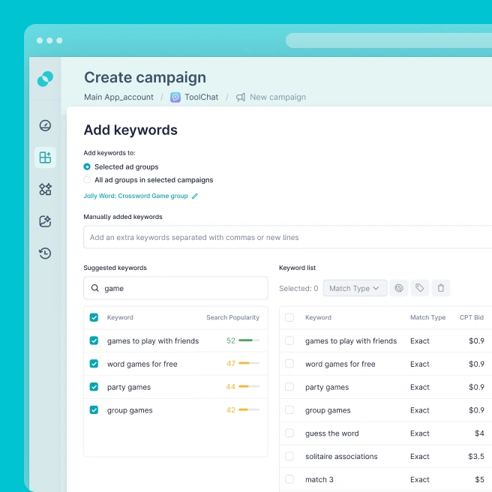492x492 pixels.
Task: Click the New campaign breadcrumb
Action: (277, 97)
